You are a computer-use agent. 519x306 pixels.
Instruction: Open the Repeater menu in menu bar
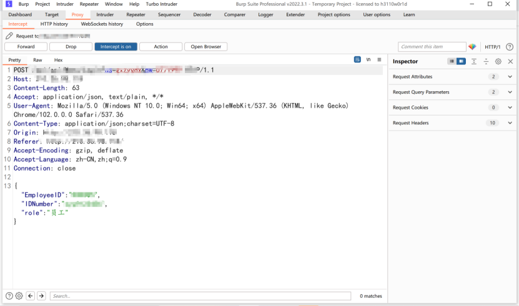89,4
